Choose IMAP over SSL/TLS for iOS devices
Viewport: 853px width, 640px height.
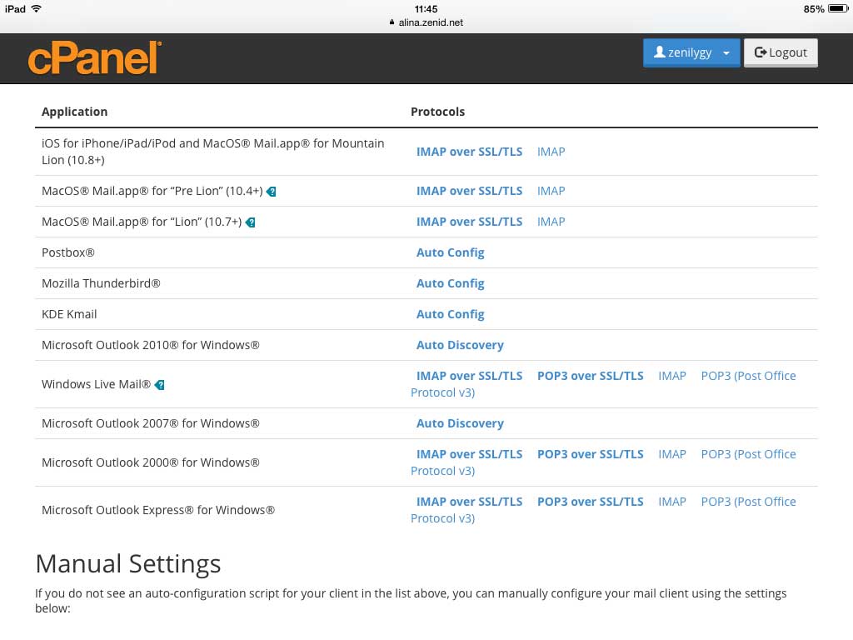click(x=469, y=152)
